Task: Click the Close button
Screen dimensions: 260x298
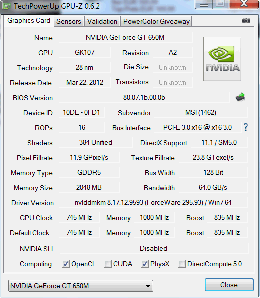Action: (x=229, y=285)
